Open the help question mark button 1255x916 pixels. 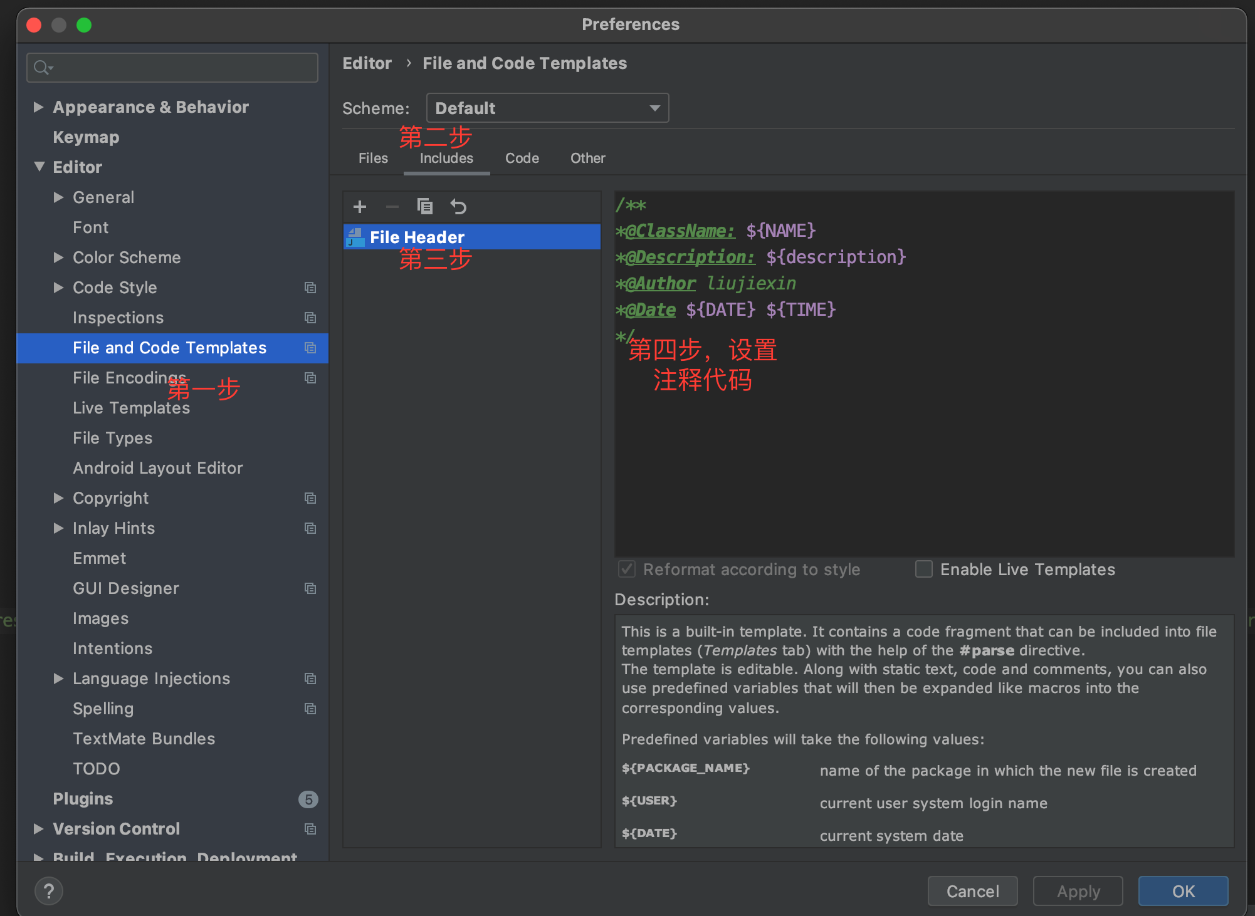[x=49, y=891]
